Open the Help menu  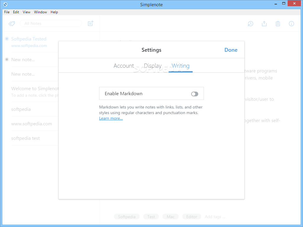[x=54, y=12]
